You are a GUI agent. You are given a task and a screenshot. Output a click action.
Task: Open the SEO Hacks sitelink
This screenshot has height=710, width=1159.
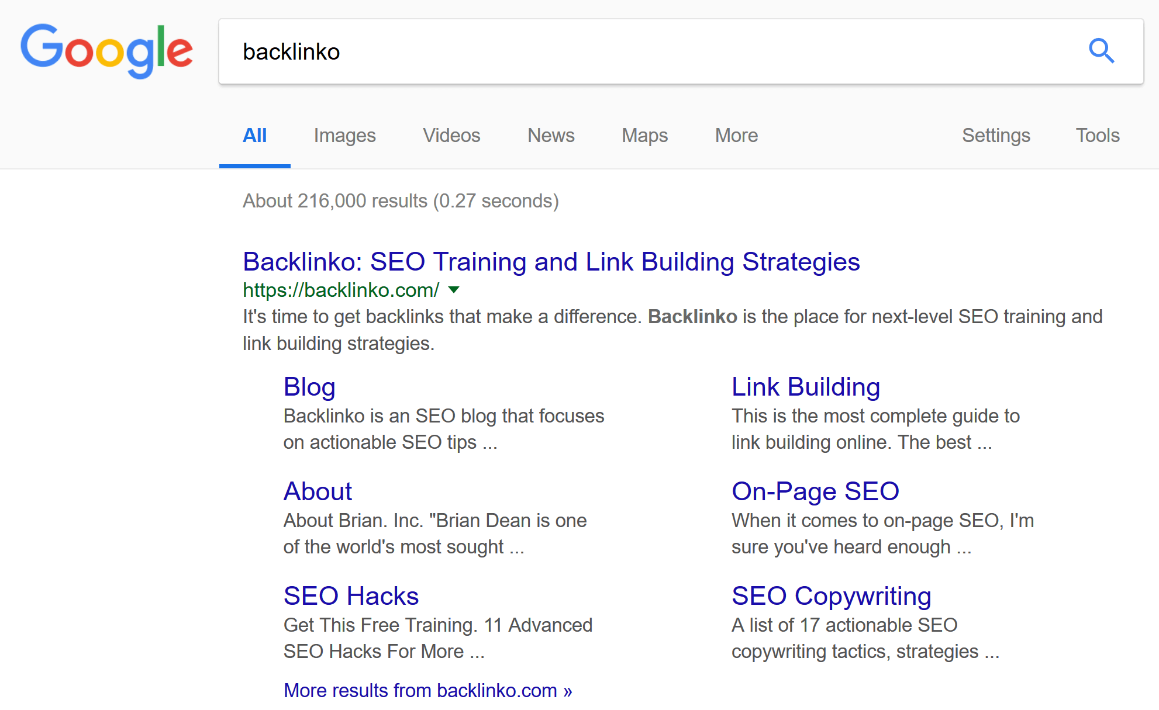click(351, 596)
